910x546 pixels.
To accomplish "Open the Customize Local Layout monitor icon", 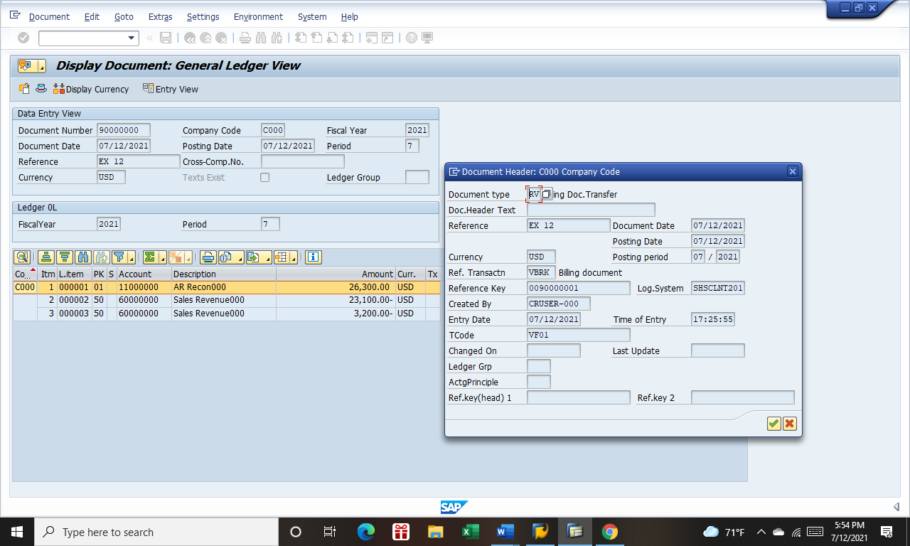I will (x=427, y=38).
